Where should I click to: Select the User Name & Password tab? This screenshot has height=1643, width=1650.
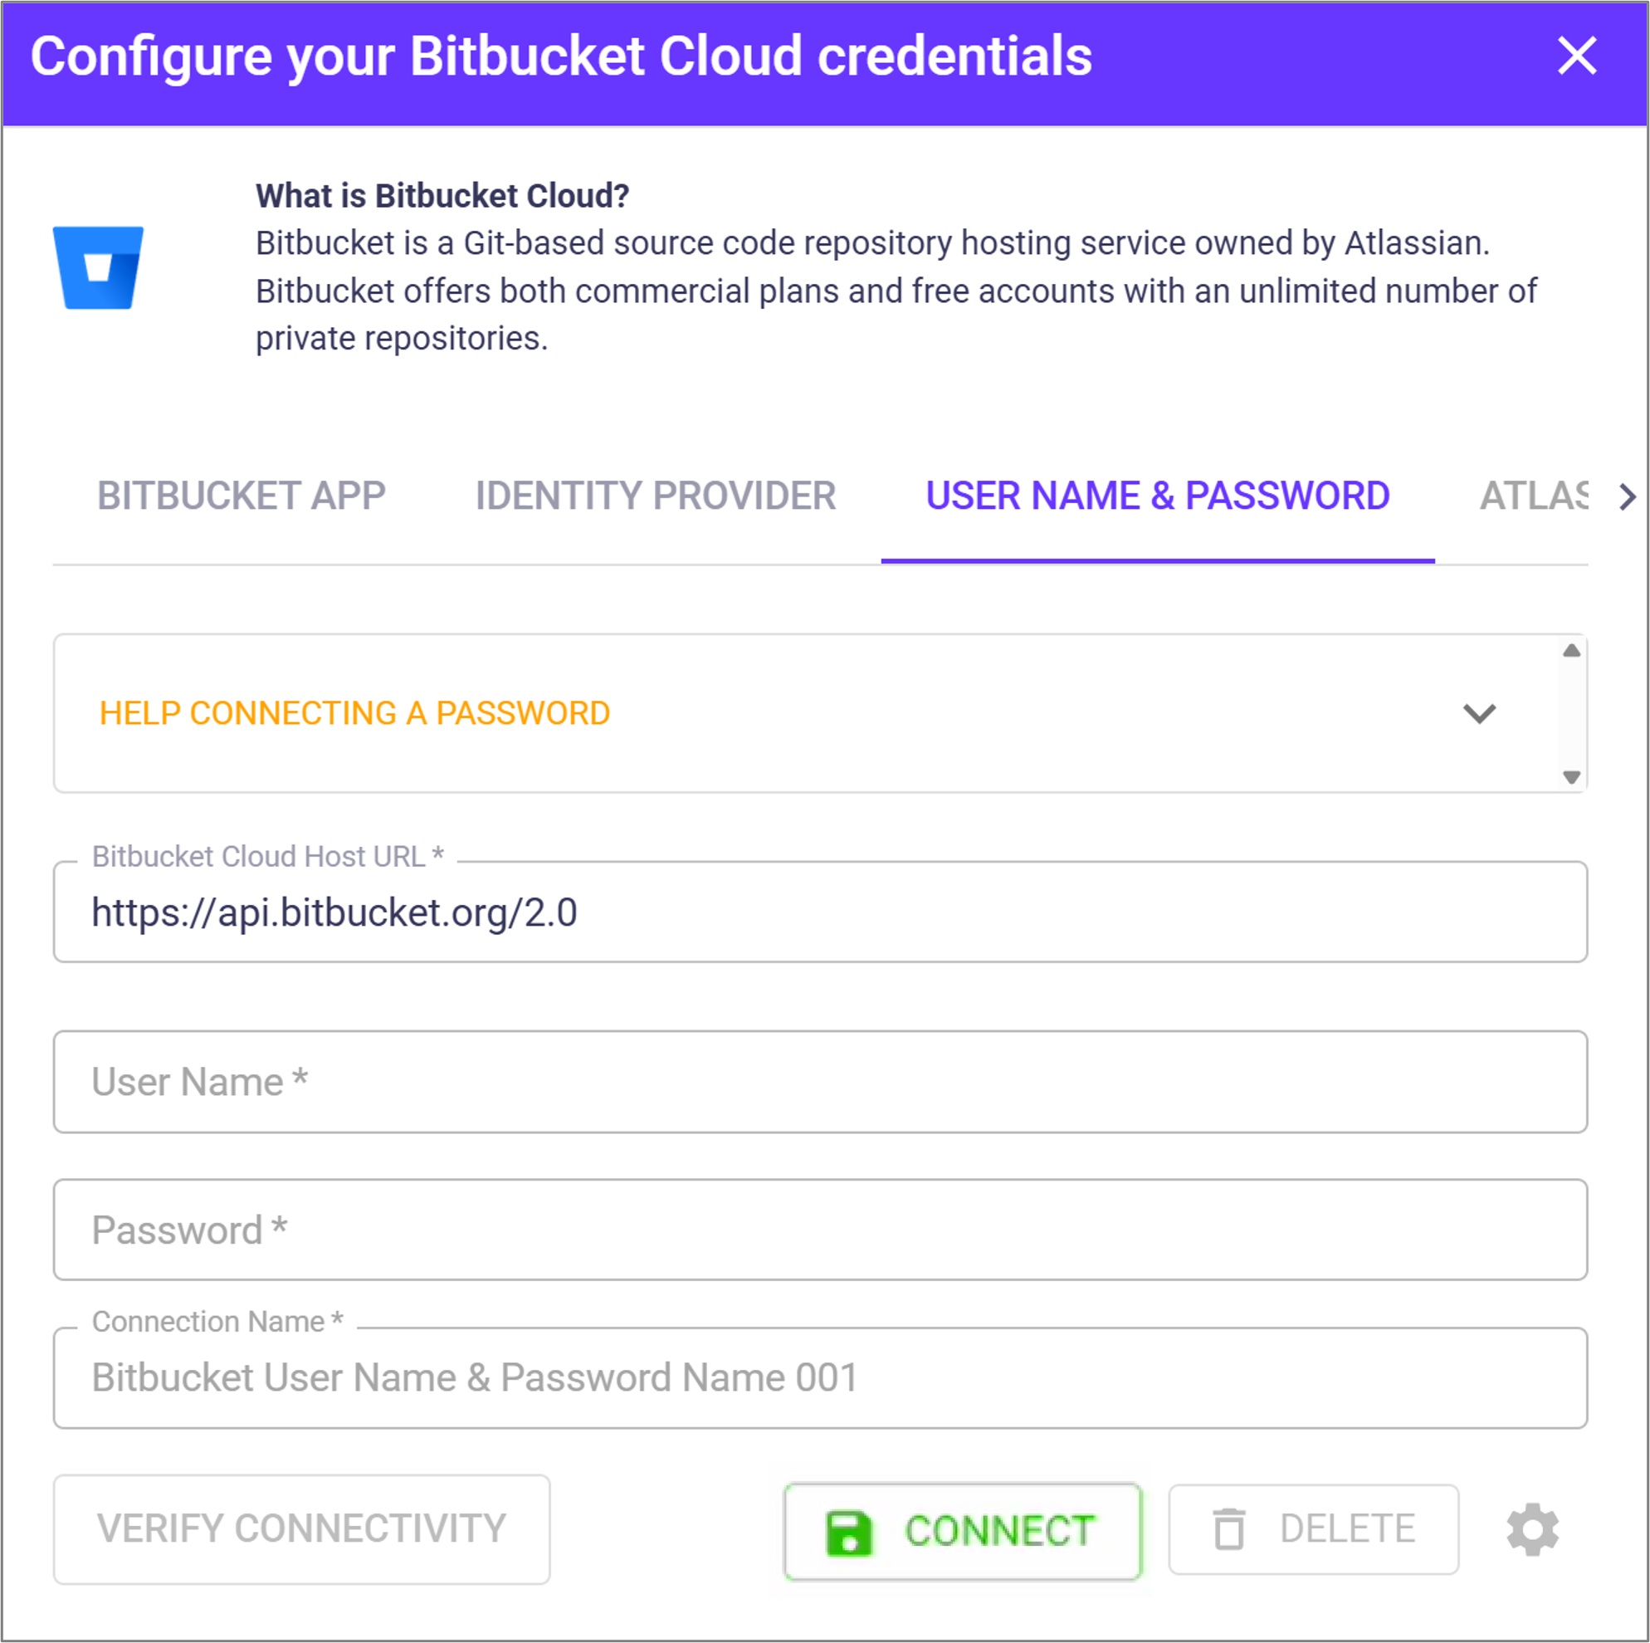[x=1157, y=496]
